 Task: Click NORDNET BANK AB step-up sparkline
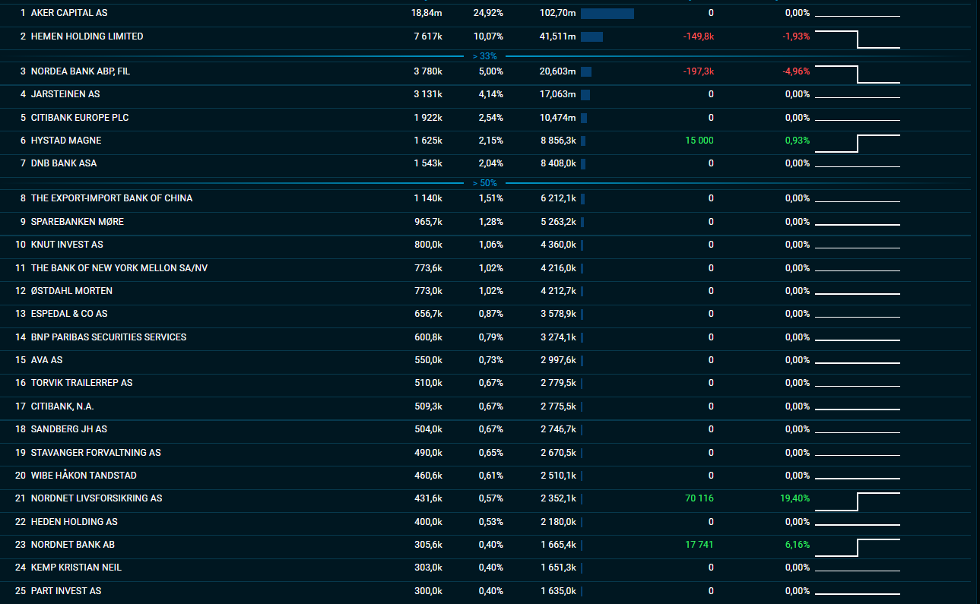coord(857,548)
